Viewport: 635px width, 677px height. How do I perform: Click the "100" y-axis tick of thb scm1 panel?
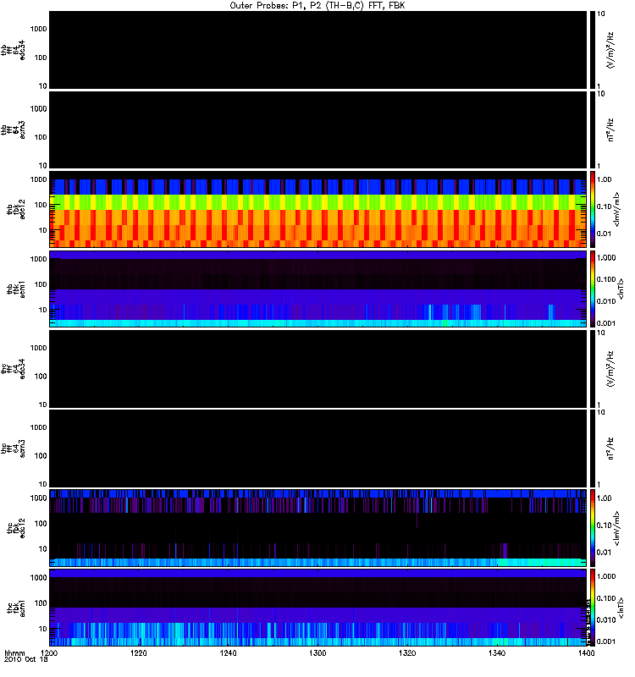[x=41, y=284]
